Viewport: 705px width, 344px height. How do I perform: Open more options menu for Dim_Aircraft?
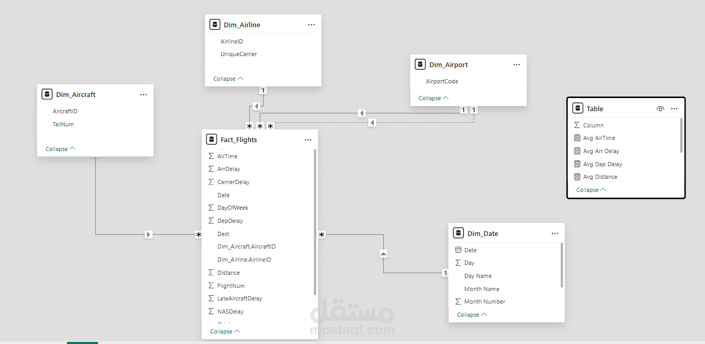tap(144, 95)
